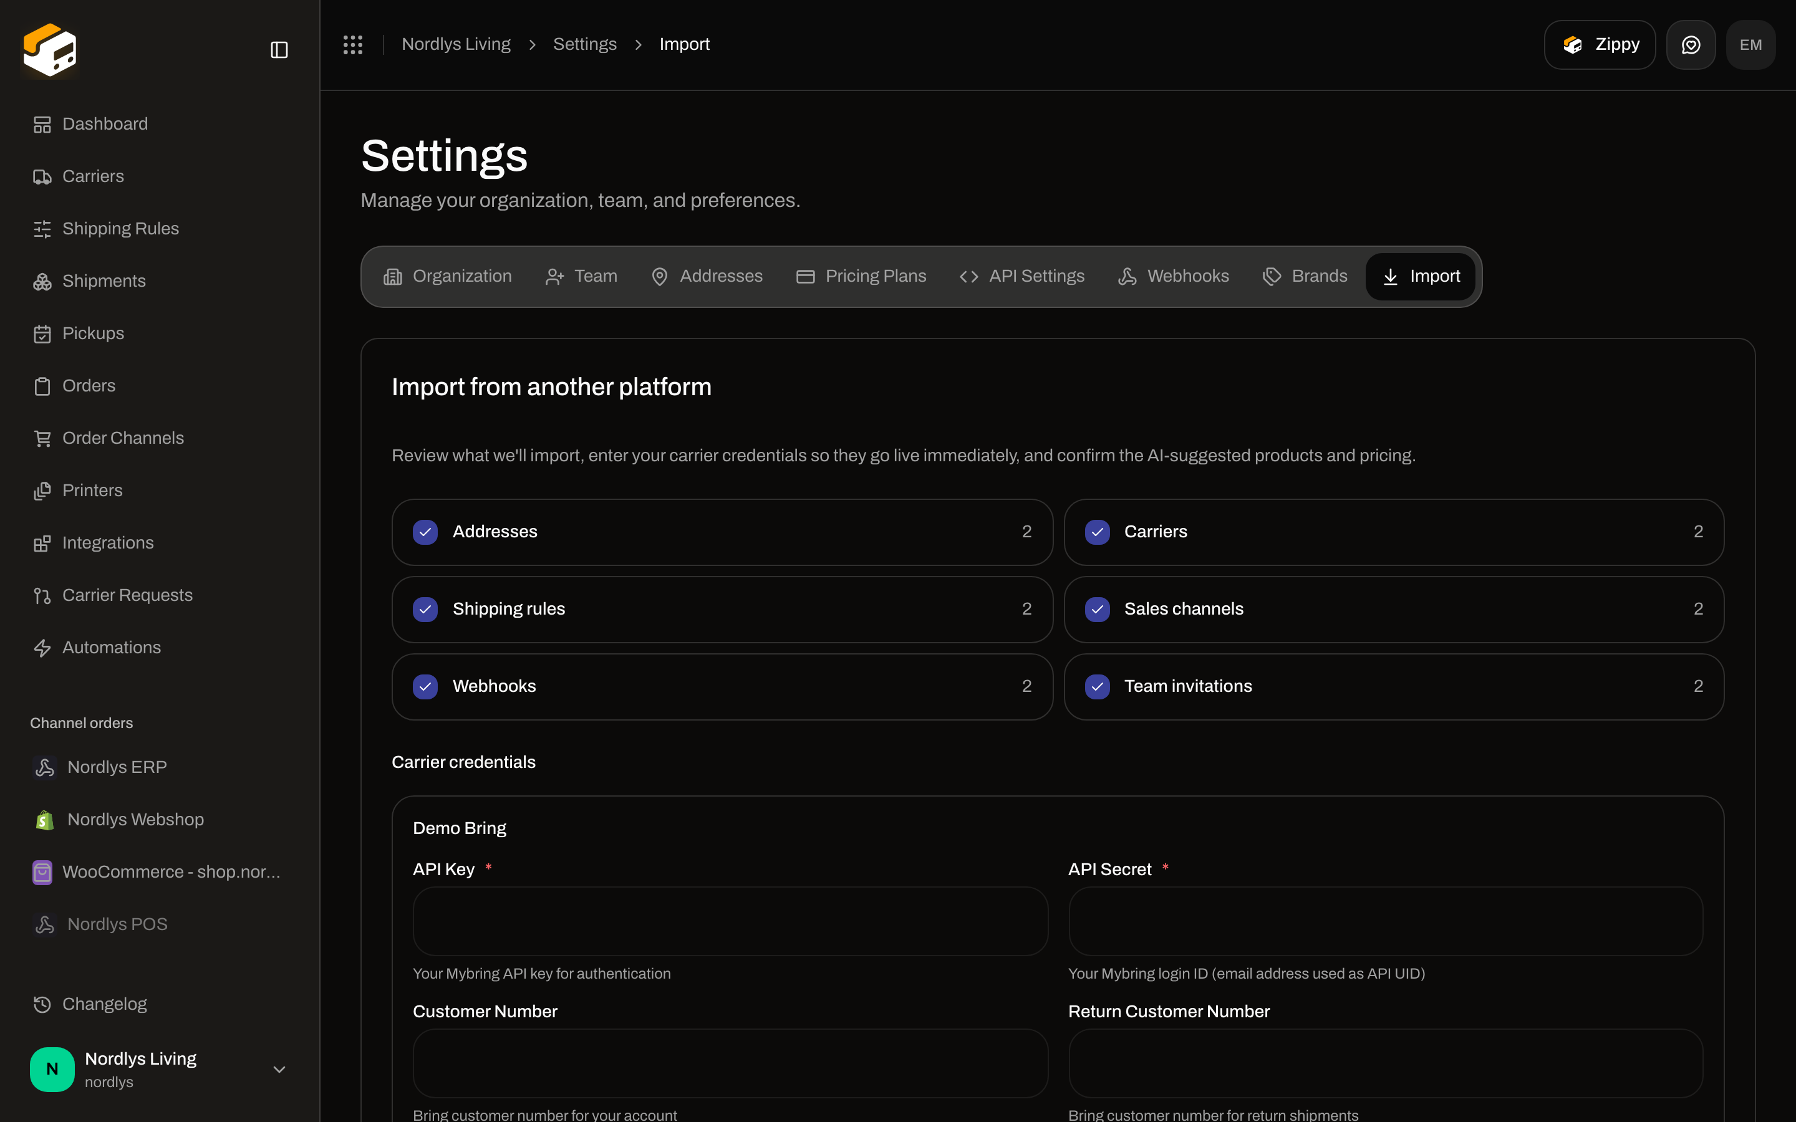Screen dimensions: 1796x1122
Task: Click the count 2 on Team invitations row
Action: click(1698, 686)
